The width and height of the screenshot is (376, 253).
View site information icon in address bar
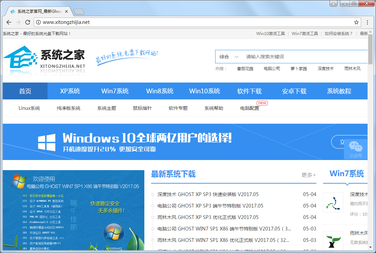(x=38, y=22)
